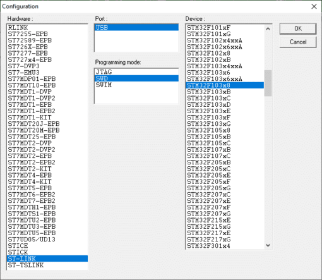Select SWD programming mode

click(x=136, y=78)
